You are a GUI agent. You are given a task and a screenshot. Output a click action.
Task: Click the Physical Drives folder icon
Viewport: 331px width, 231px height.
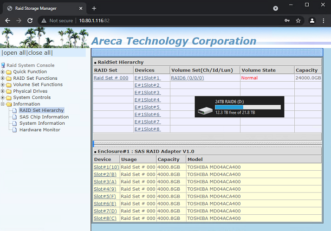pos(9,91)
